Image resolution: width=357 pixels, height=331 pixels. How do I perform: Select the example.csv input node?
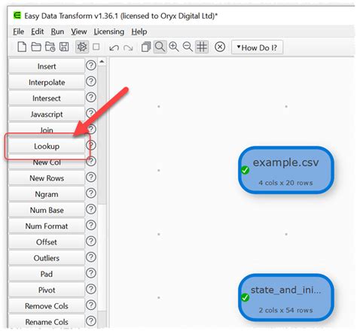[x=286, y=170]
